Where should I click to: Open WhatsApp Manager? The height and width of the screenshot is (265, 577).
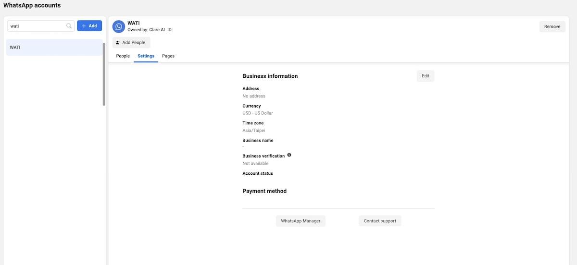click(x=301, y=221)
